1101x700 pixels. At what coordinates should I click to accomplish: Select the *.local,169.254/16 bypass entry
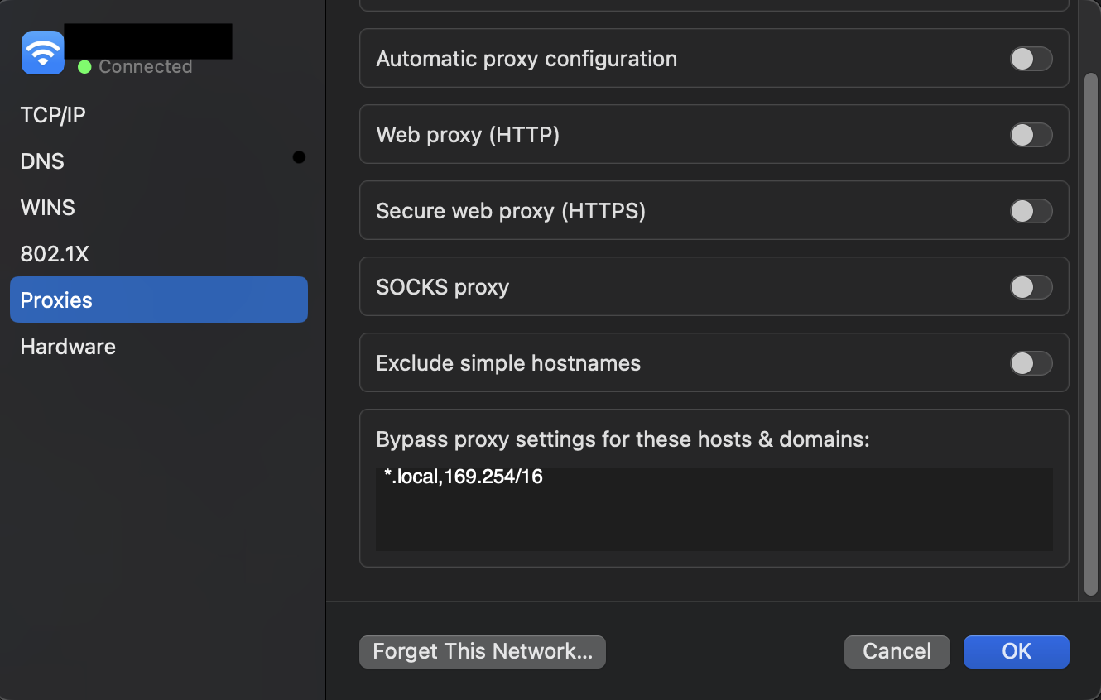(464, 476)
